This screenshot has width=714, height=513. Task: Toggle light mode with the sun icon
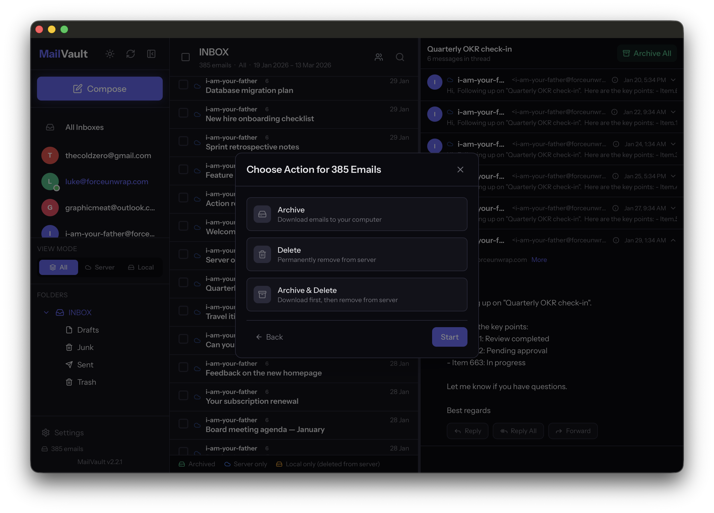(110, 54)
